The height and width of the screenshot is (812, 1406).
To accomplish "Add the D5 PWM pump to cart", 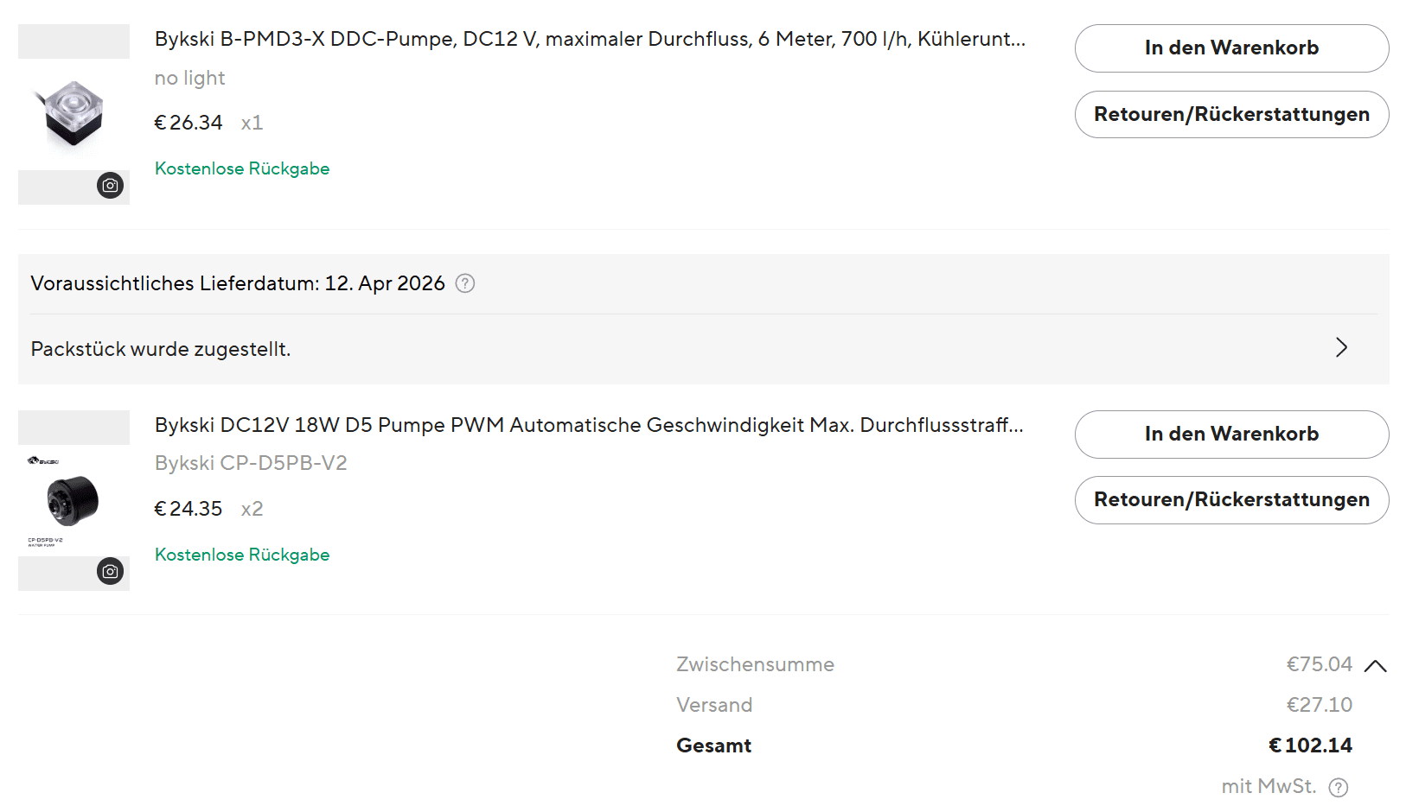I will [x=1231, y=434].
